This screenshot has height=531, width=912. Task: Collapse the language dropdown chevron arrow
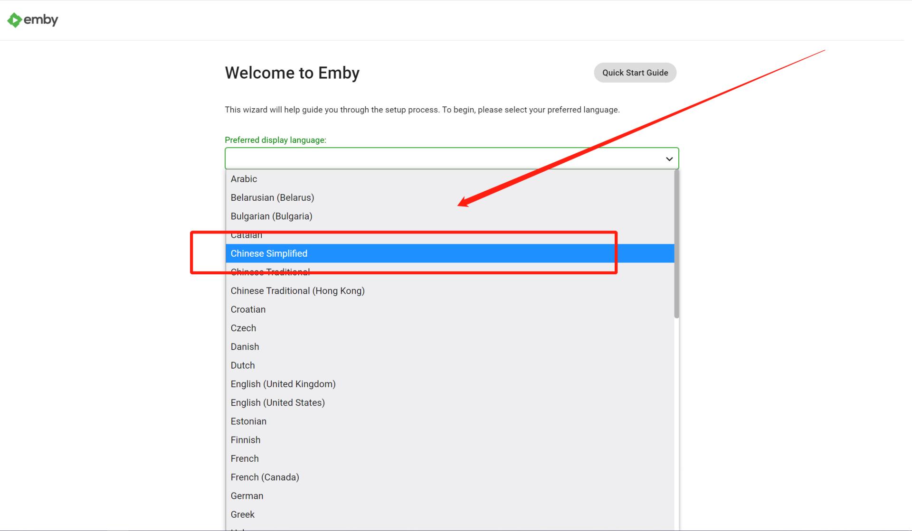click(669, 159)
